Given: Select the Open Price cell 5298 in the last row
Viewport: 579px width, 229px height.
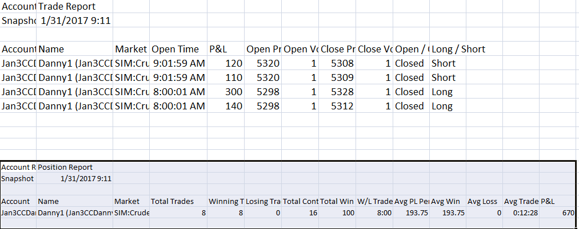Looking at the screenshot, I should click(x=262, y=106).
